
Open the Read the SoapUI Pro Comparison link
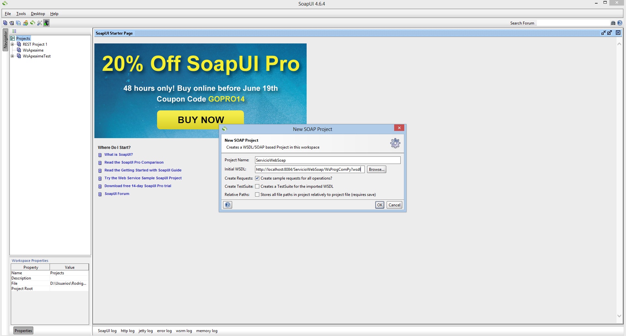click(134, 162)
